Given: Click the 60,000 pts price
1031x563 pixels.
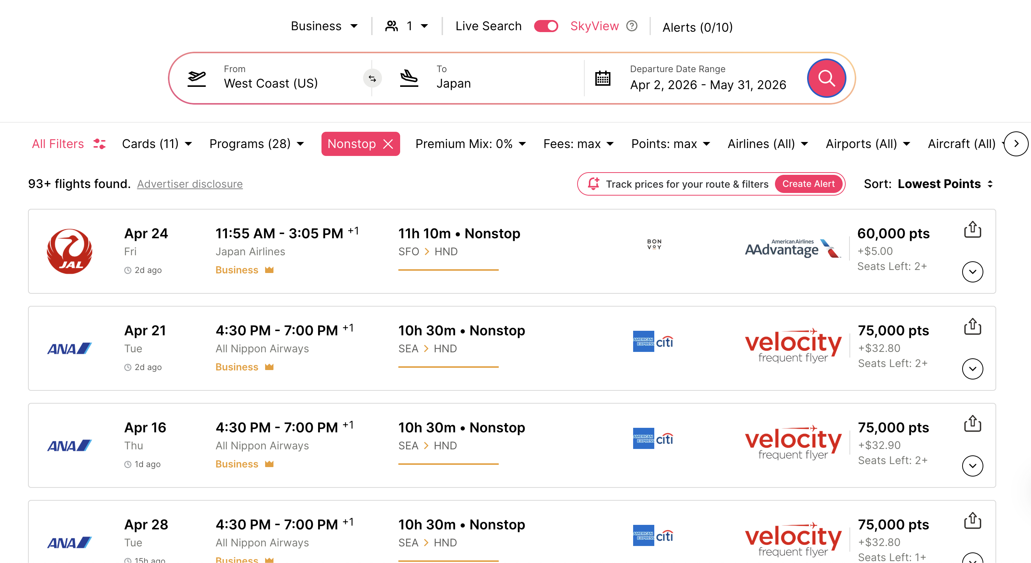Looking at the screenshot, I should tap(893, 233).
